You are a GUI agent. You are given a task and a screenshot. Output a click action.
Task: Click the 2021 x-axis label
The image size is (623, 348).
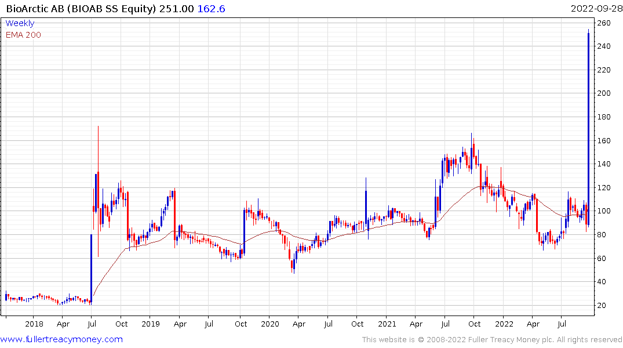coord(387,324)
